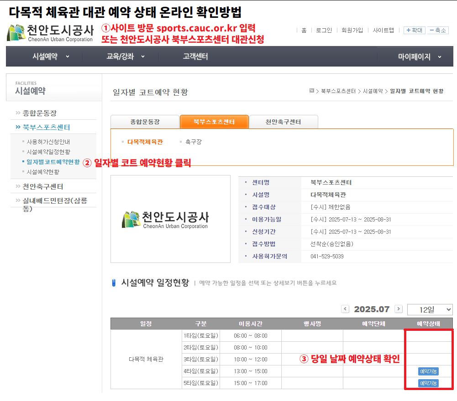This screenshot has height=401, width=457.
Task: Select the 다목적체육관 facility sub-tab
Action: [145, 142]
